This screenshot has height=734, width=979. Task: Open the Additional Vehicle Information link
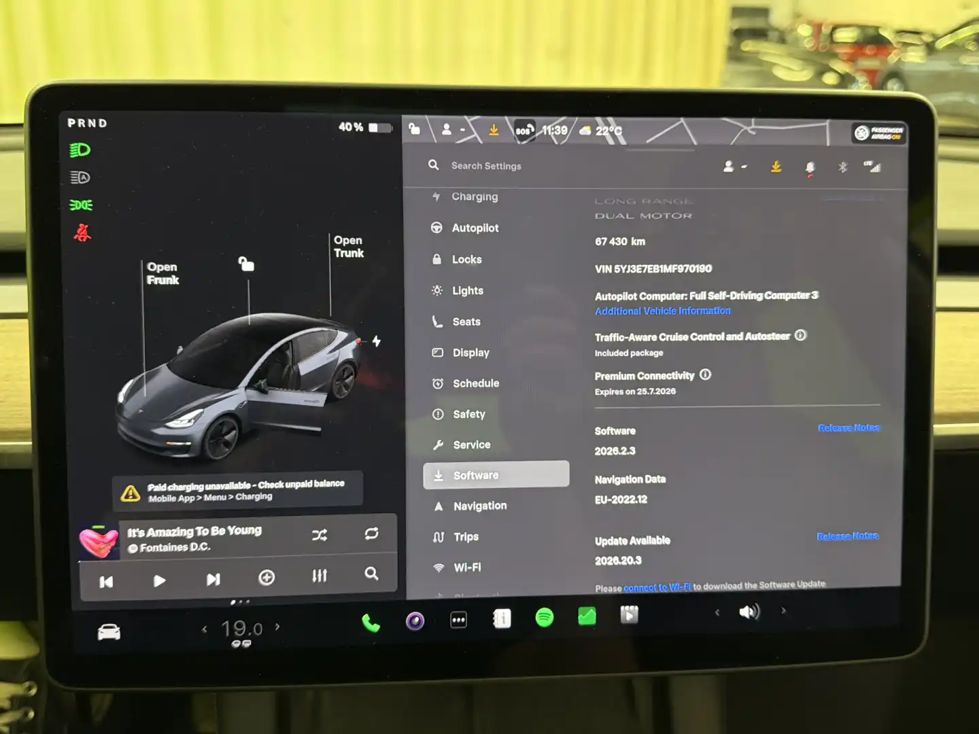[x=663, y=311]
